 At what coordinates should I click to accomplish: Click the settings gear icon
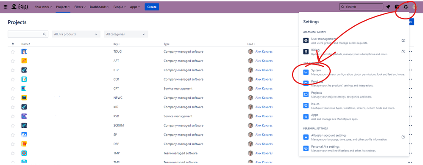(x=406, y=7)
